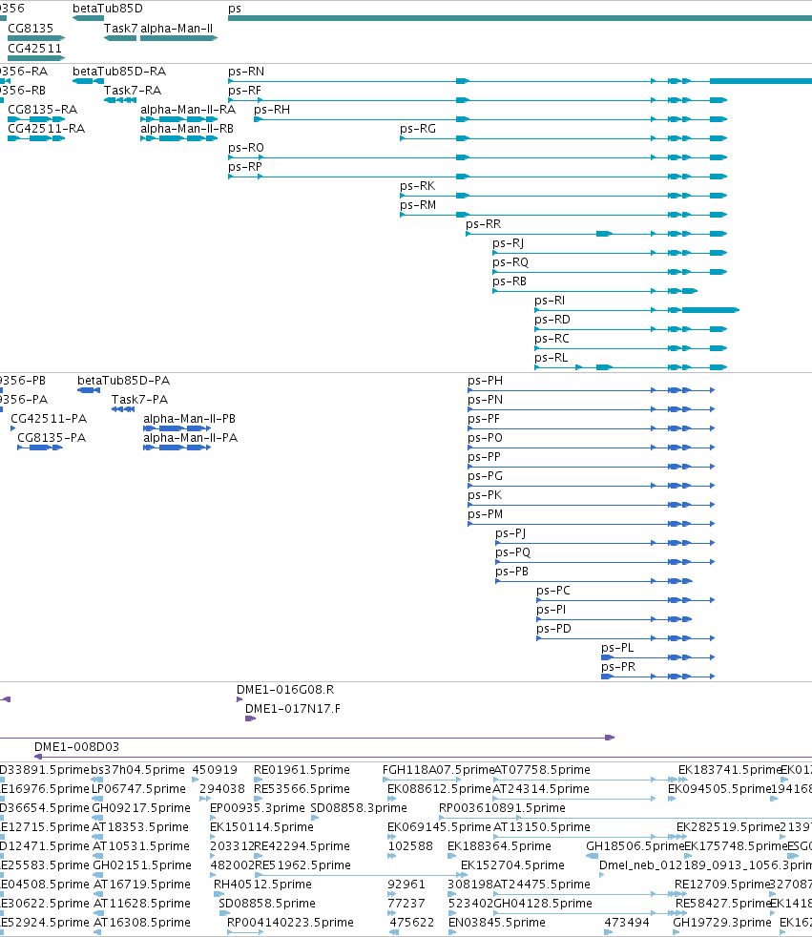Click EST RE01961.5prime
Viewport: 812px width, 937px height.
coord(302,770)
